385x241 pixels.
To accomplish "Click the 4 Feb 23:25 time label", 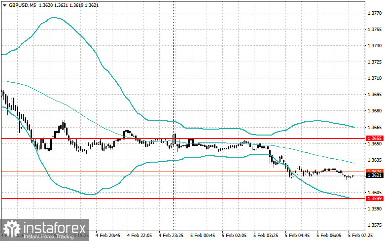I will [x=171, y=236].
